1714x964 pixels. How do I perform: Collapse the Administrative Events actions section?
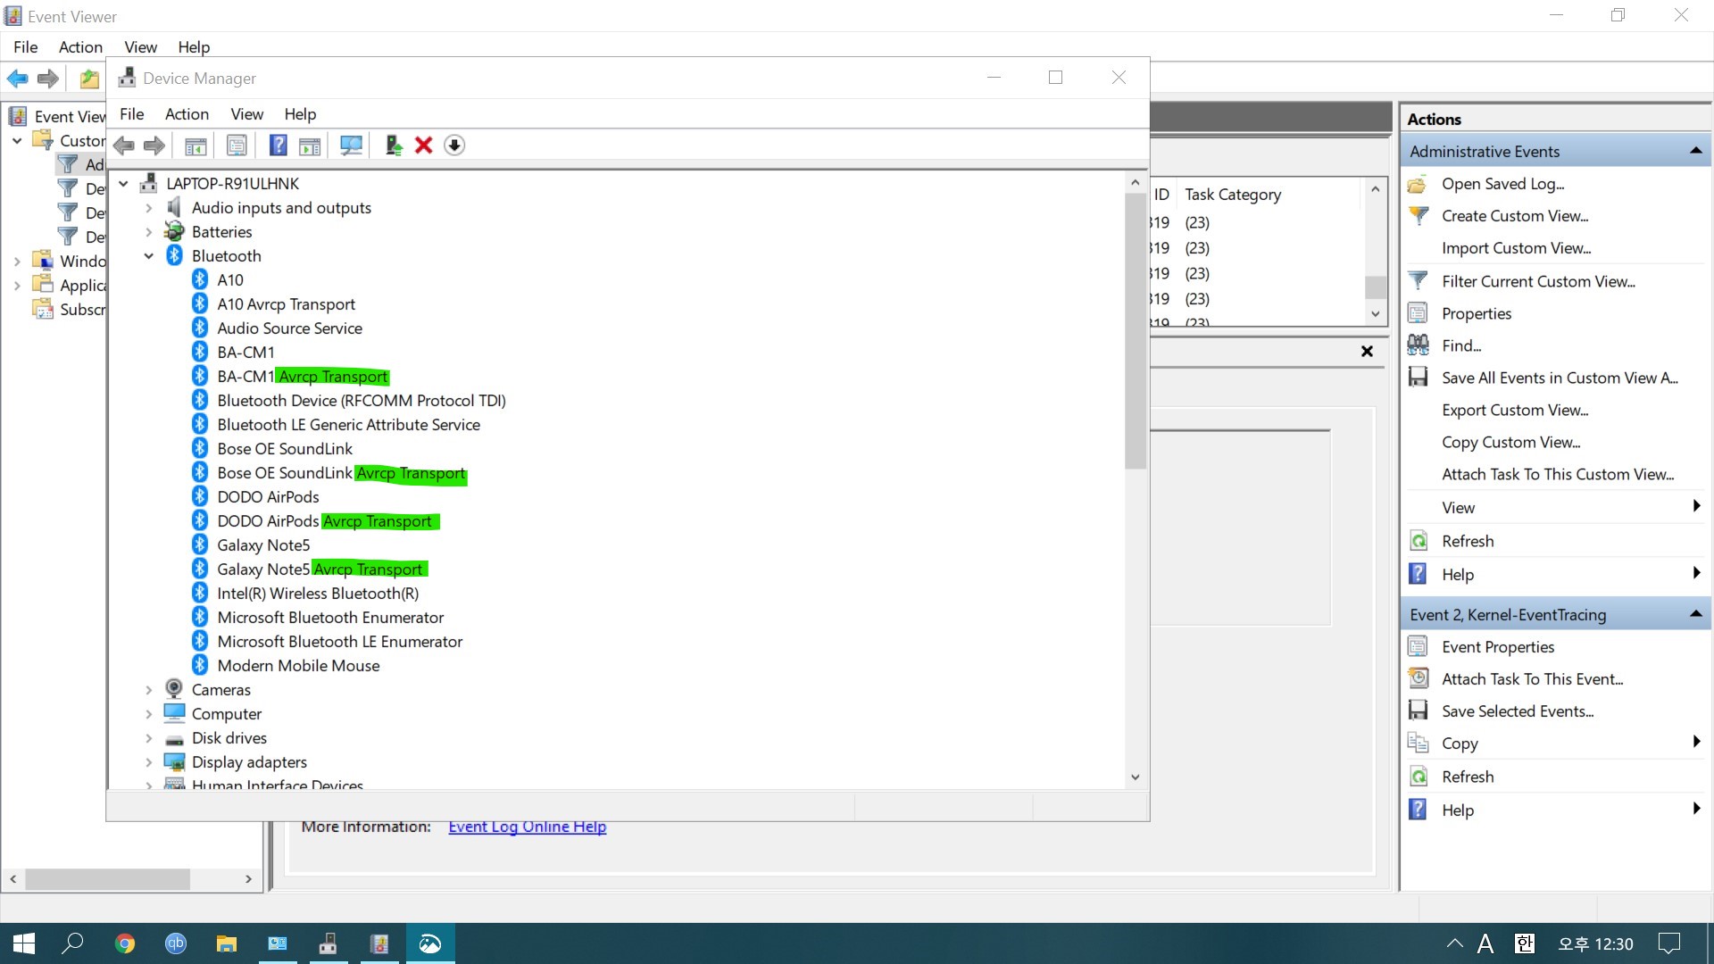pos(1695,152)
